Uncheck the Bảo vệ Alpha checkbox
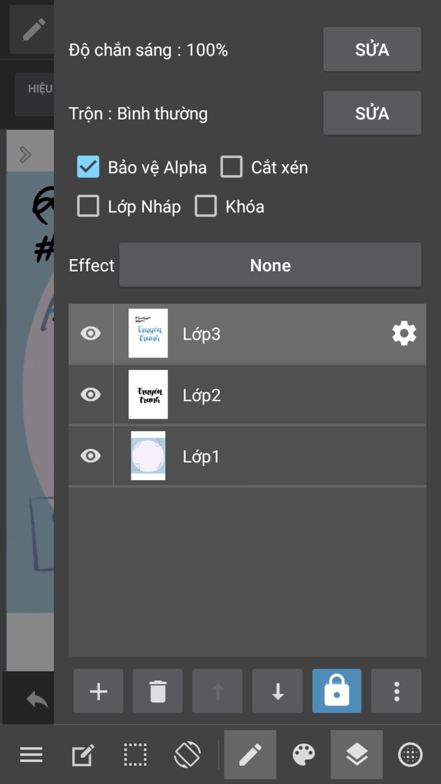The image size is (441, 784). 88,167
